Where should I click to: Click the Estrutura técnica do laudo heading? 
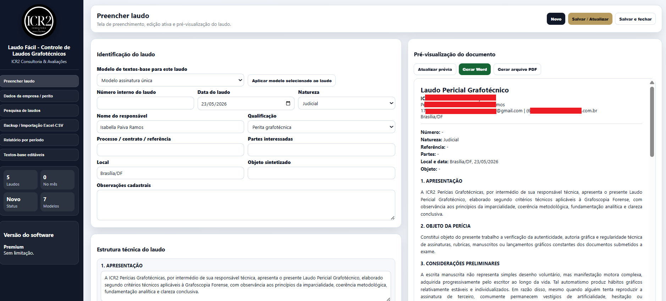click(131, 249)
